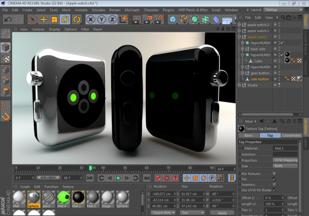
Task: Click the Autokeying button
Action: (167, 178)
